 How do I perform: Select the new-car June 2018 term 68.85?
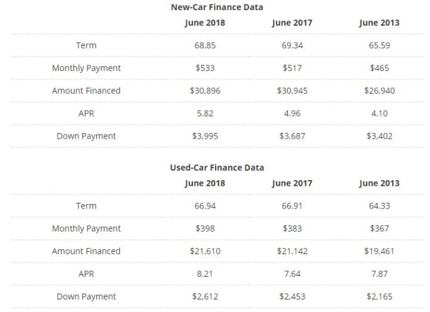(205, 46)
